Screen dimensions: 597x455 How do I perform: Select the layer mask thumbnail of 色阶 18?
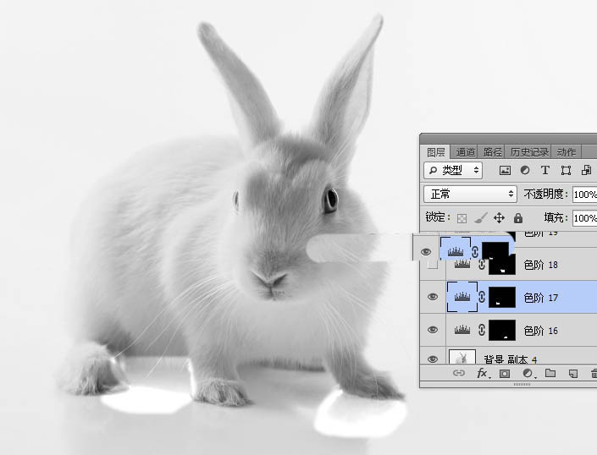(x=502, y=265)
